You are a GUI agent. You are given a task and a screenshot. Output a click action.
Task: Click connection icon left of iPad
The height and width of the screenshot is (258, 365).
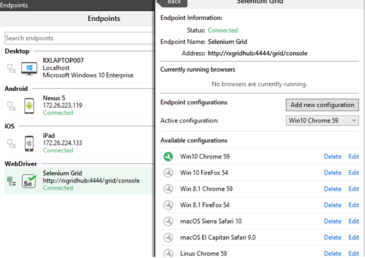pos(11,143)
